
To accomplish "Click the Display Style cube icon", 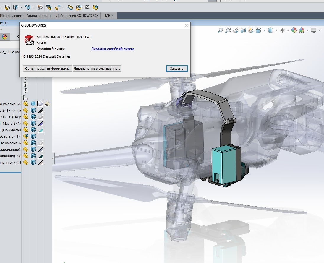I will pos(270,30).
